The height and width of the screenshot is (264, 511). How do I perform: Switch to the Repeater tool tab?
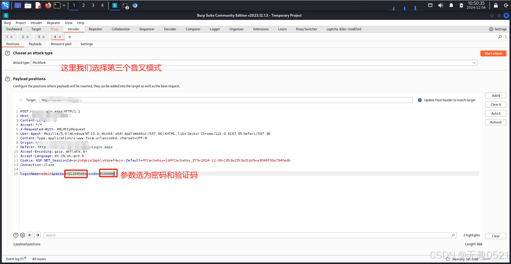(95, 29)
